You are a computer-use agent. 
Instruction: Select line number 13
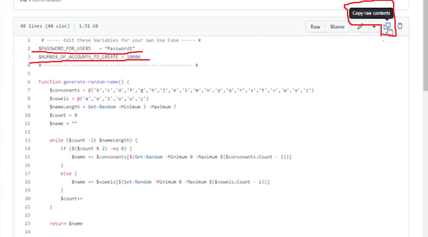coord(28,140)
